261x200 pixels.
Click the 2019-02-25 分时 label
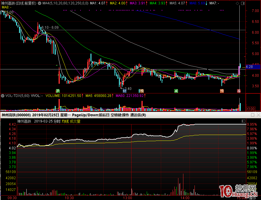pos(47,121)
